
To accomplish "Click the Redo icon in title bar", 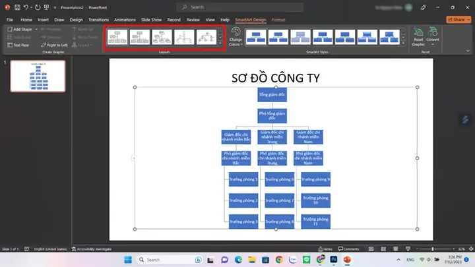I will pos(38,7).
